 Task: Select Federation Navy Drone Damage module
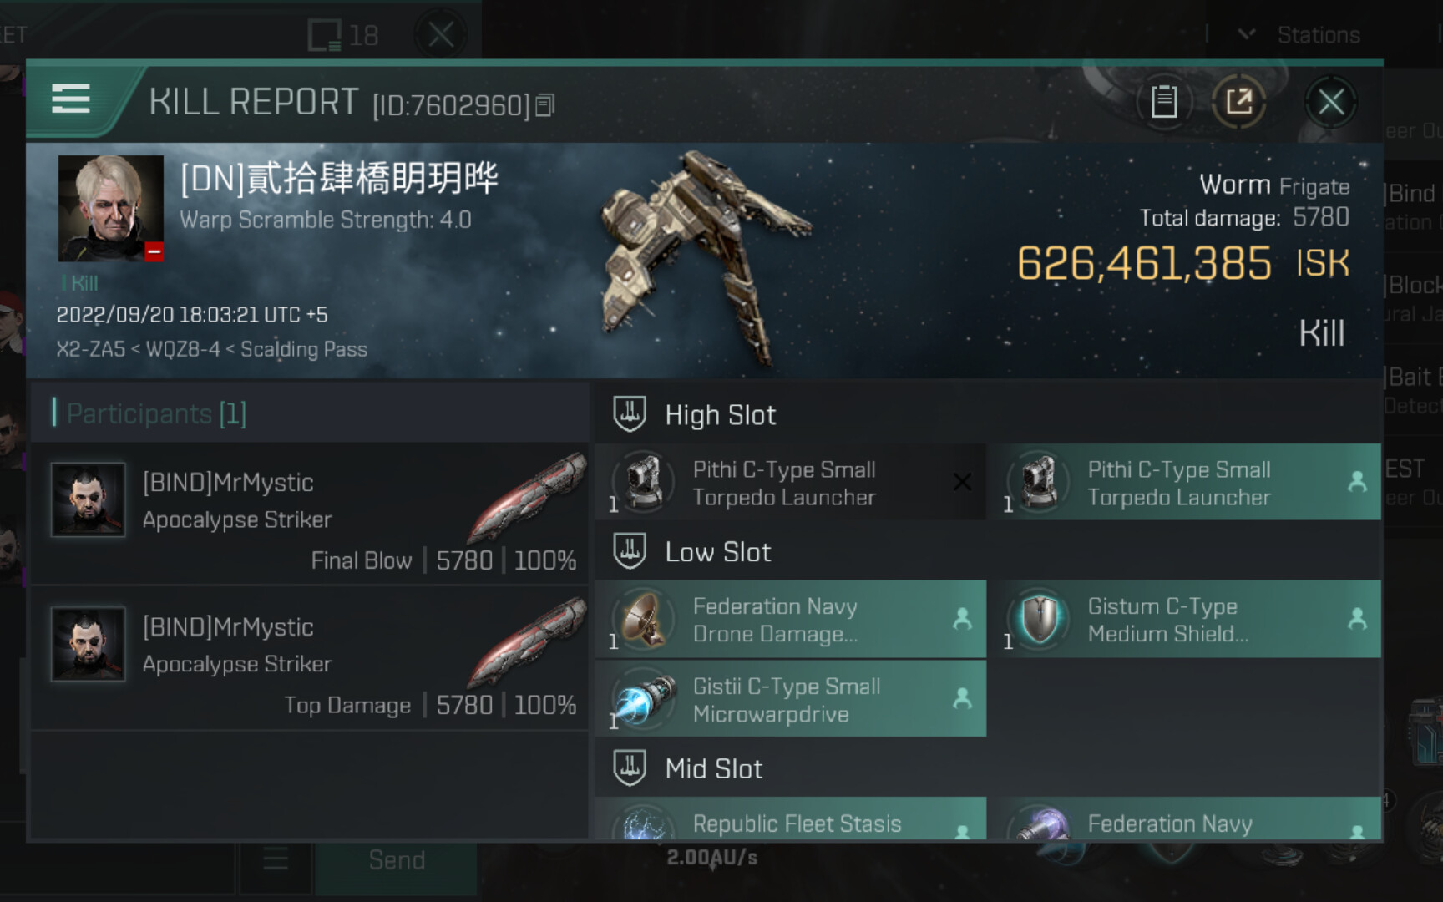coord(790,620)
